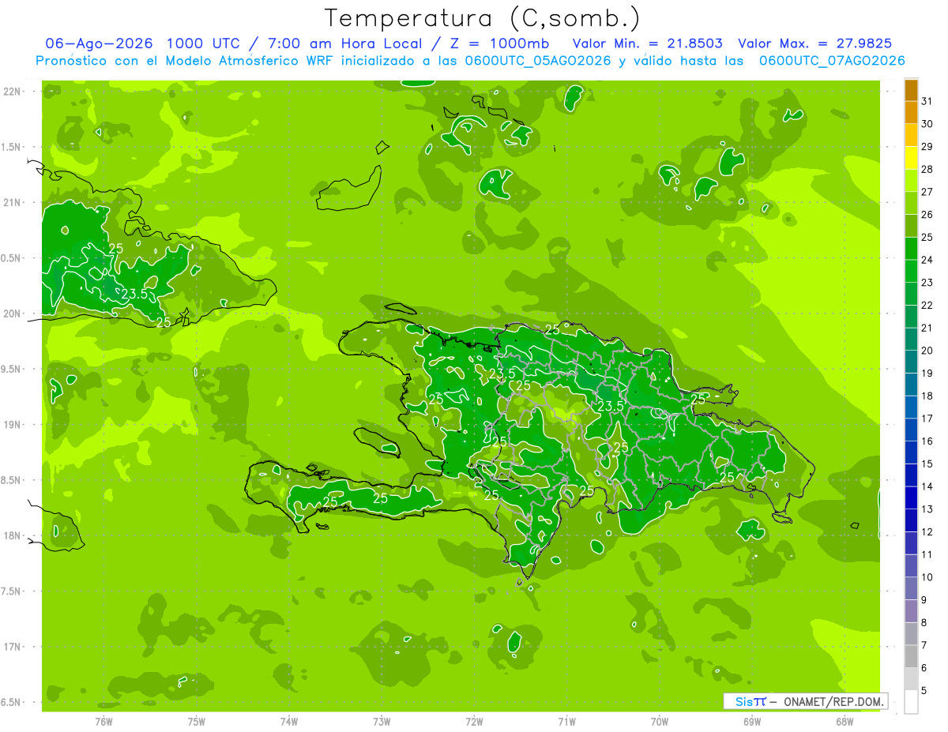
Task: Click the 18N latitude axis label
Action: click(12, 535)
